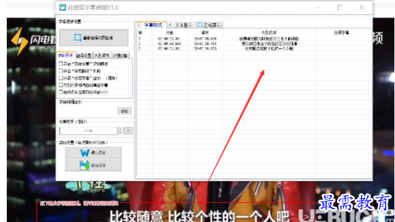Click the question mark button beside the frequency field
This screenshot has width=395, height=222.
[128, 131]
